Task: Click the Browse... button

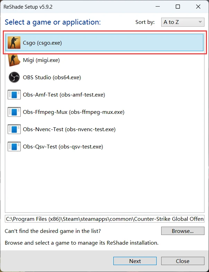Action: 183,231
